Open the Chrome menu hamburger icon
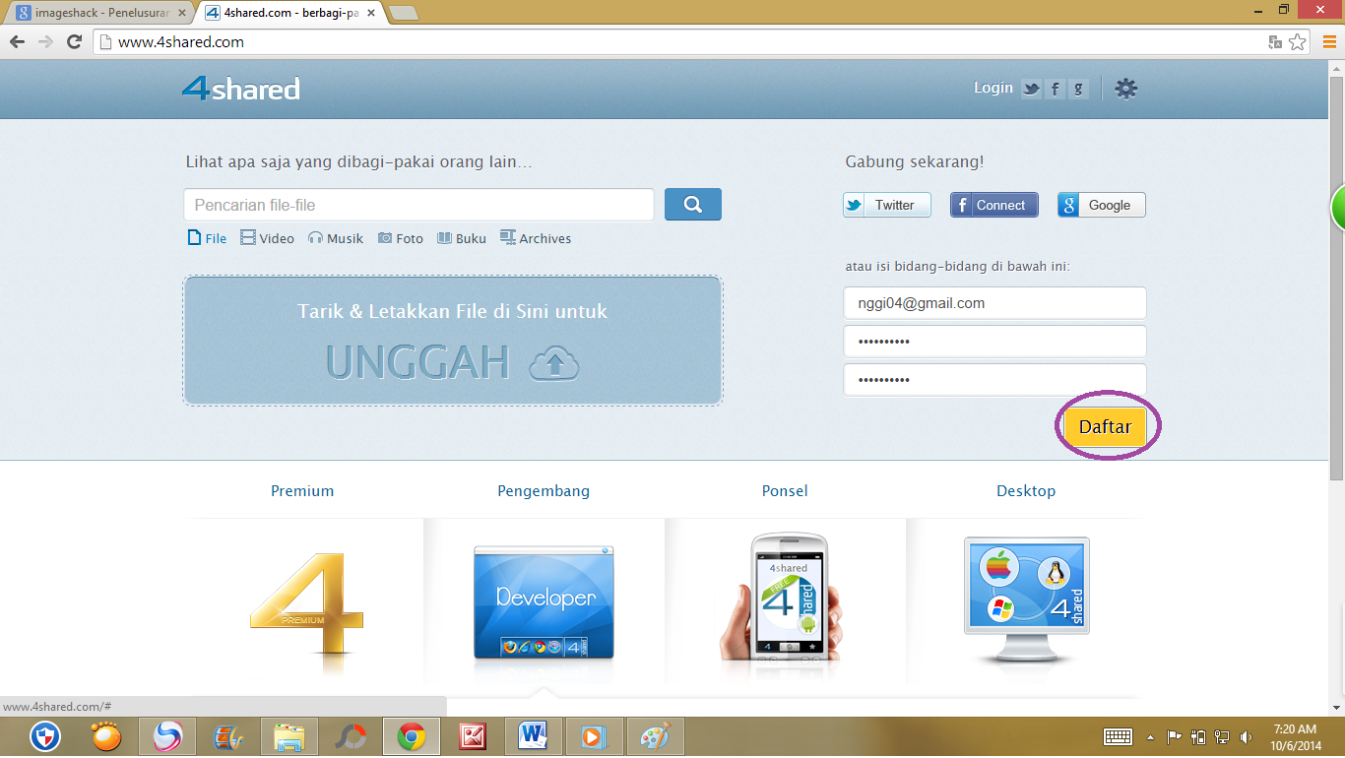Screen dimensions: 1345x758 (x=1329, y=42)
